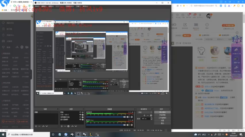Viewport: 245px width, 137px height.
Task: Open source properties gear in Sources panel
Action: (68, 126)
